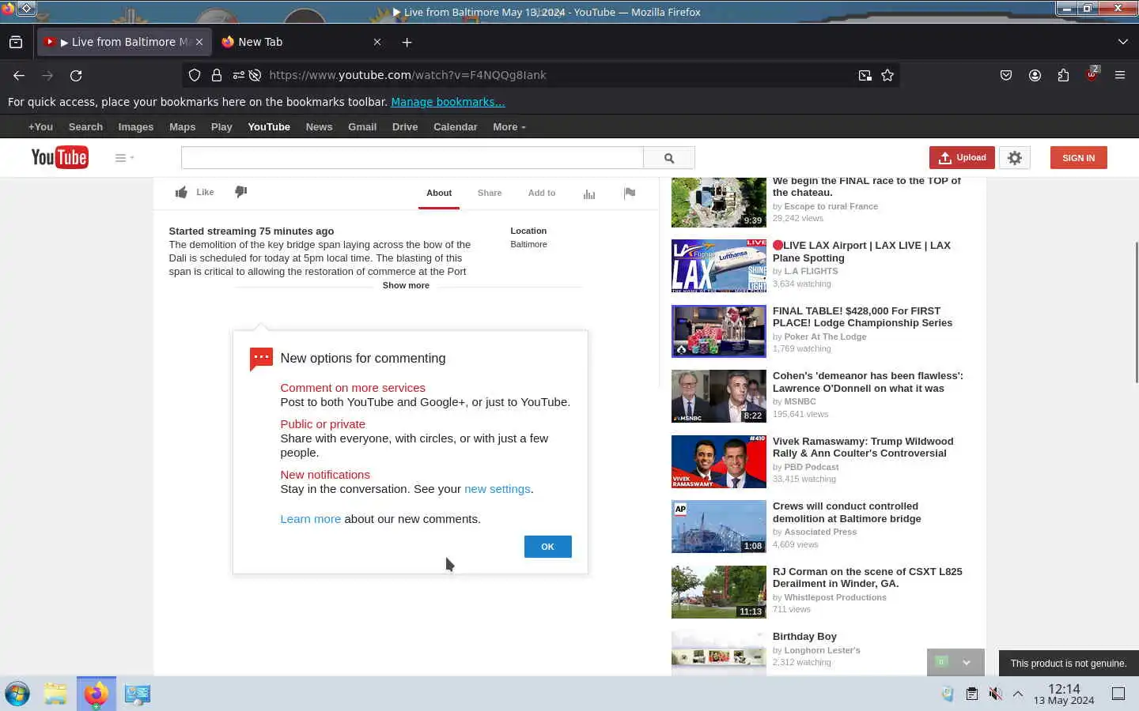The width and height of the screenshot is (1139, 711).
Task: Open the tracking protection shield icon
Action: (x=195, y=75)
